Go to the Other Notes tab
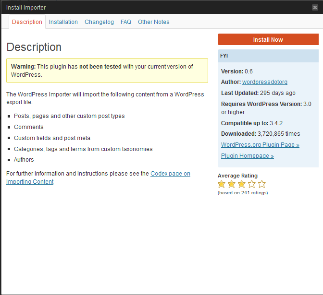 pyautogui.click(x=153, y=22)
